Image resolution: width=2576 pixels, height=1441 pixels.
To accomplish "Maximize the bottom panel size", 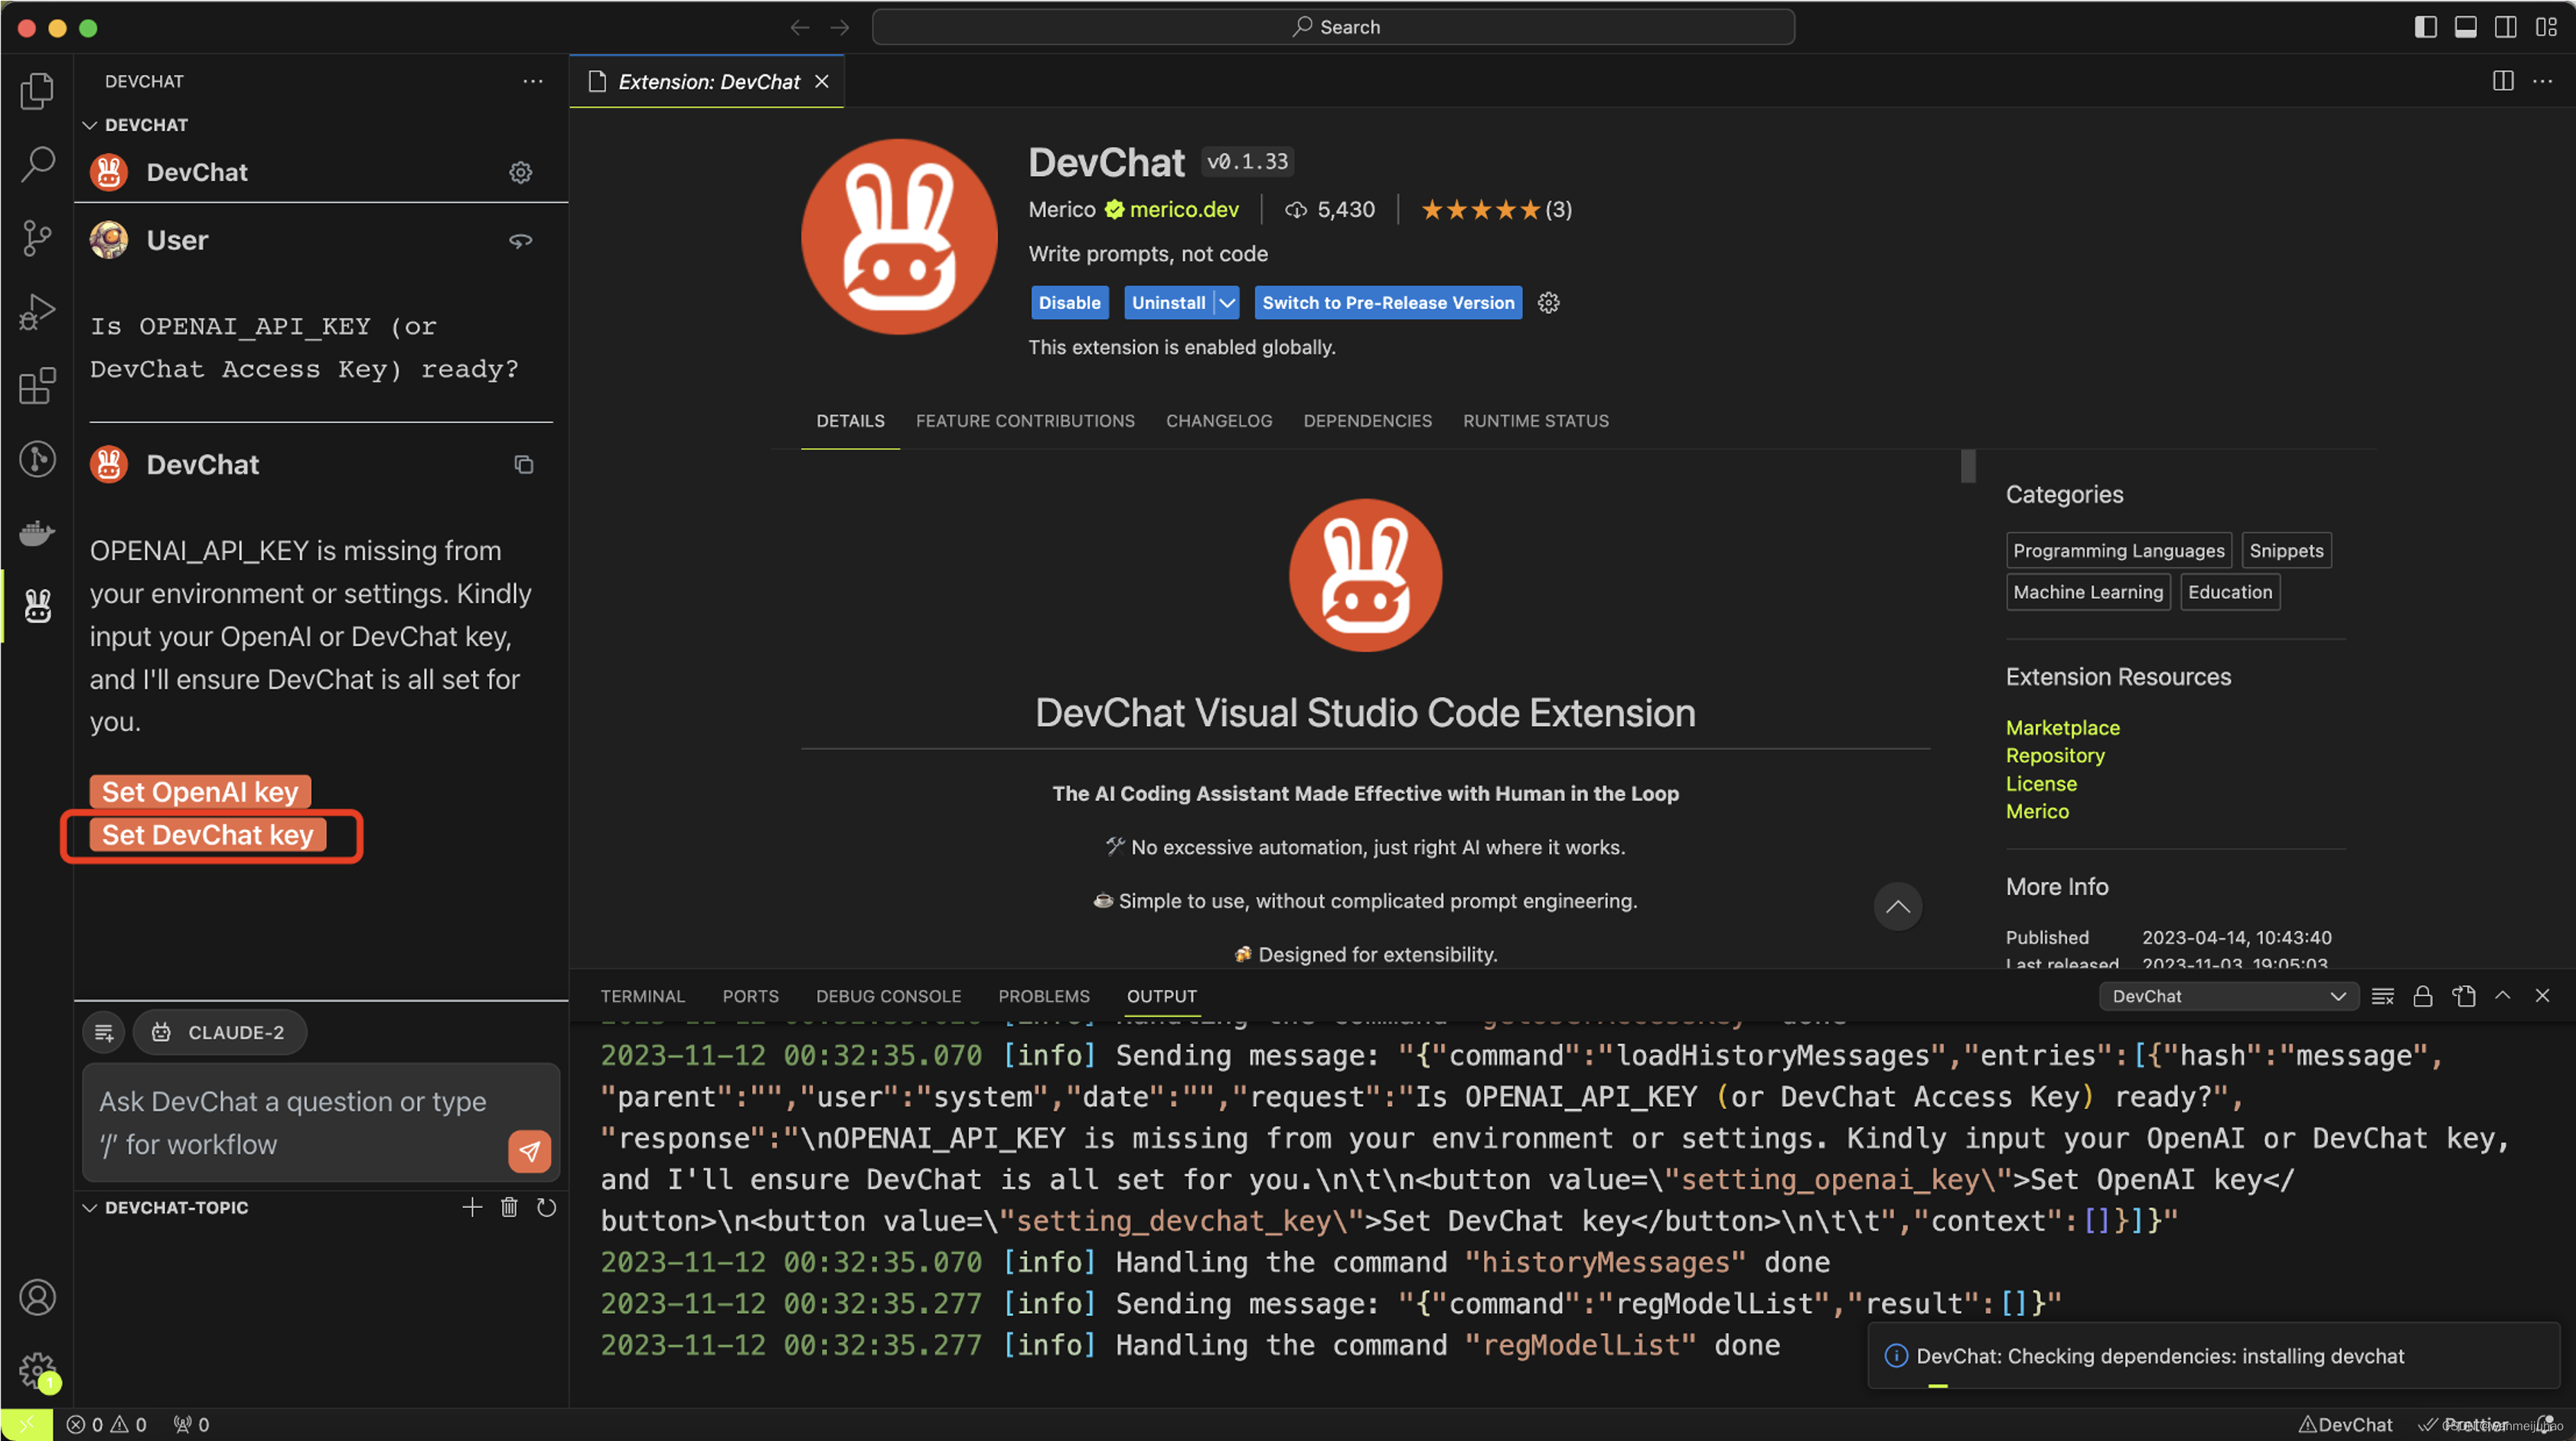I will click(2502, 995).
